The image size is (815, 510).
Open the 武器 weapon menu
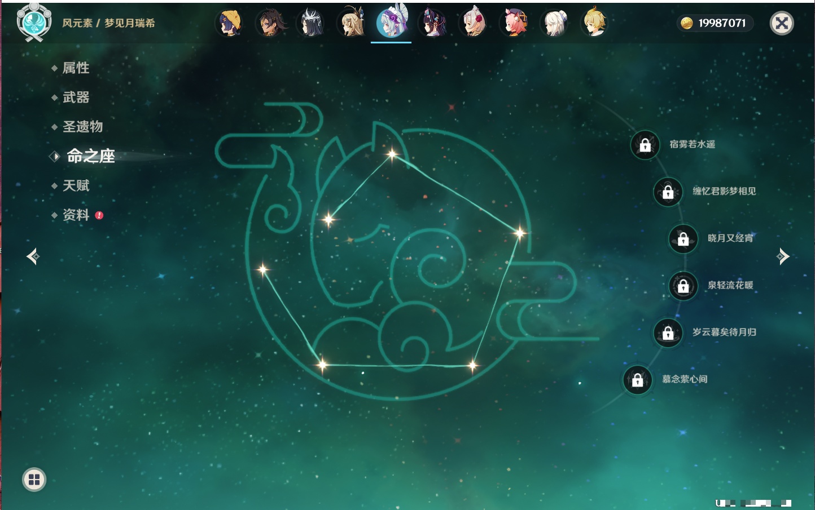76,97
